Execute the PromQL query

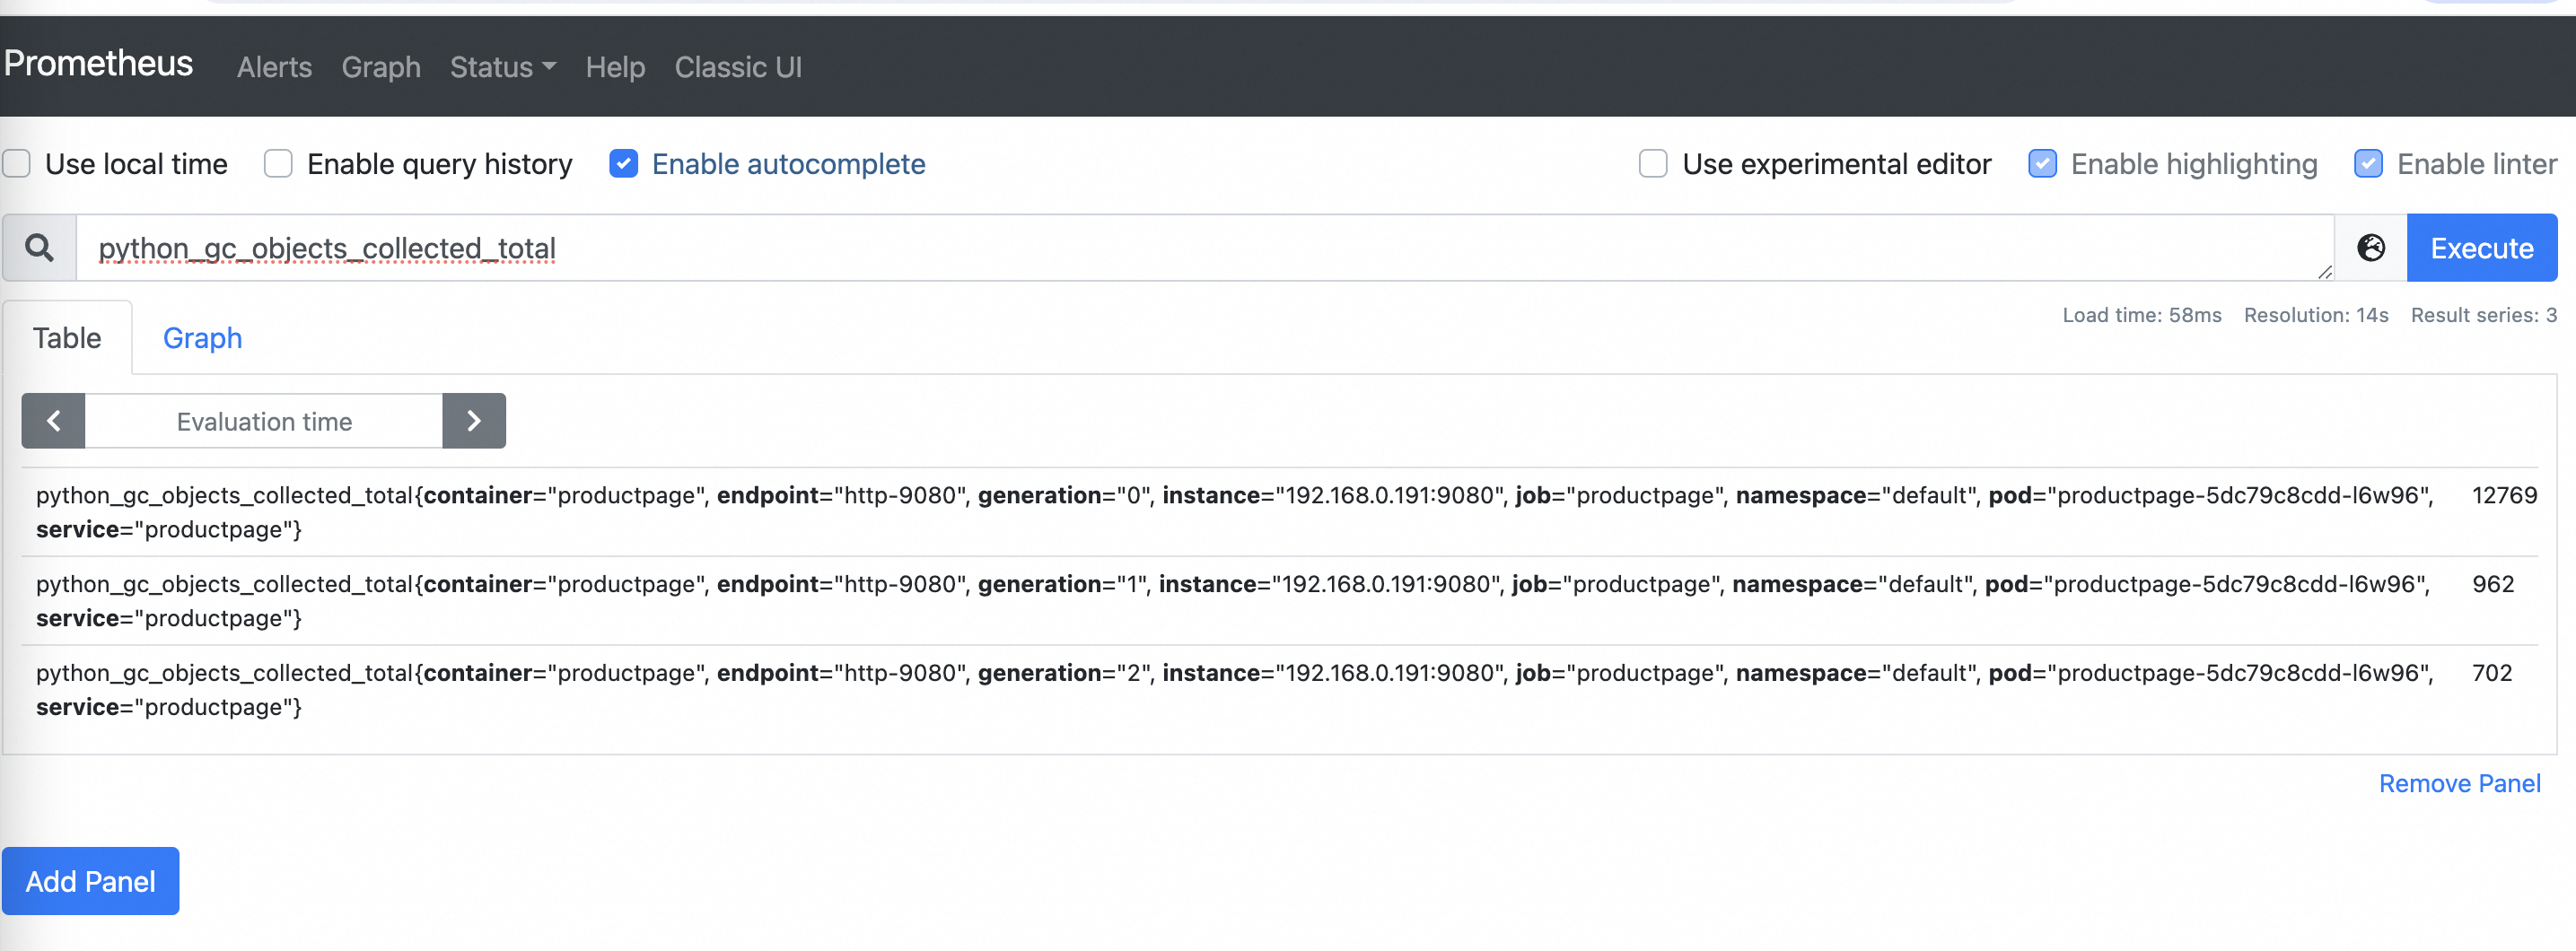tap(2482, 247)
